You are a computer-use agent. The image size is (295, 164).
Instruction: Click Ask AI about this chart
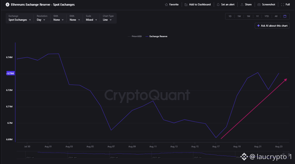click(272, 26)
